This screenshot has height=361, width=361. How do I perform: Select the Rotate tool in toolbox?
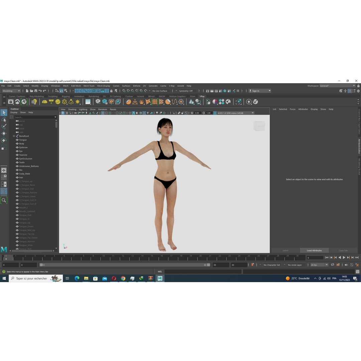point(4,140)
